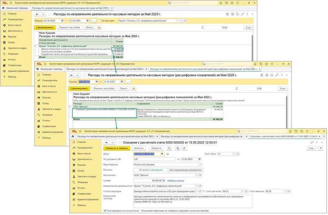Click the Главное icon in the payment document sidebar
This screenshot has height=215, width=328.
coord(74,142)
